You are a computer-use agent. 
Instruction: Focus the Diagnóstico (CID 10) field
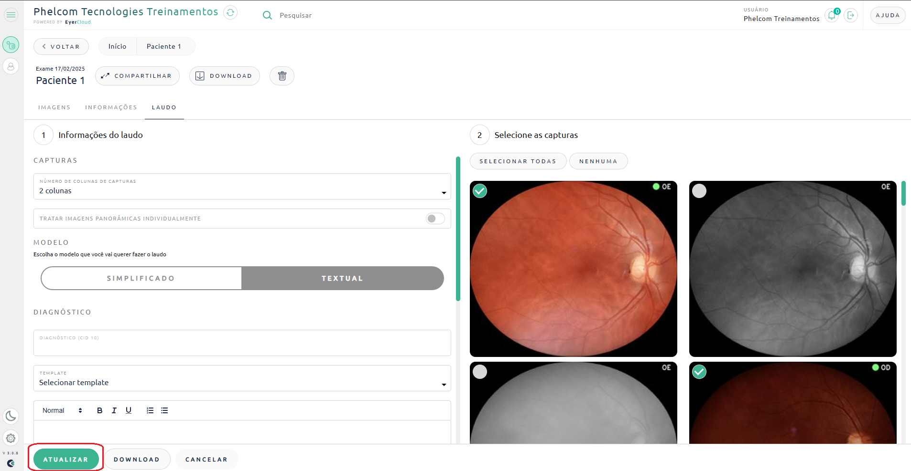coord(242,343)
